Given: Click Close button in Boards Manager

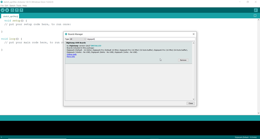Looking at the screenshot, I should pyautogui.click(x=191, y=104).
